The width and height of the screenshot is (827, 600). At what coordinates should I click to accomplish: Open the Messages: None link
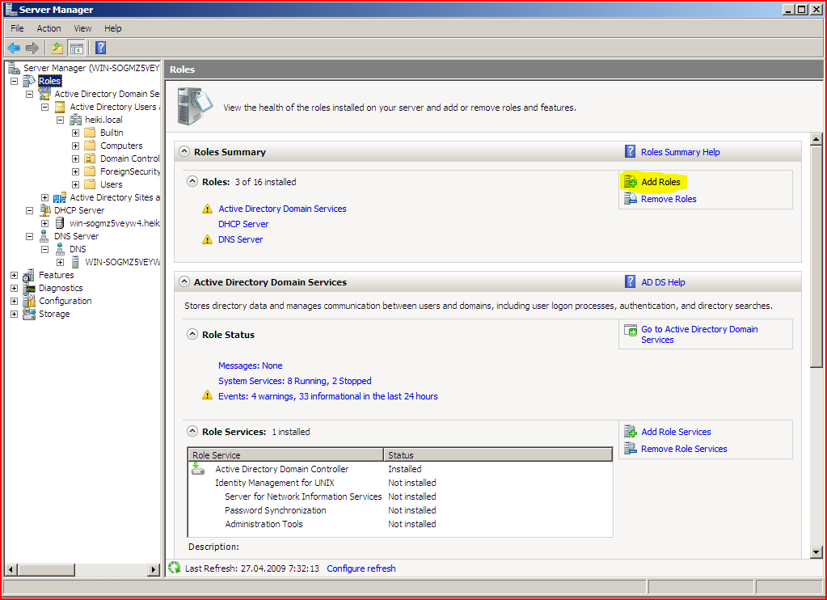(x=250, y=365)
